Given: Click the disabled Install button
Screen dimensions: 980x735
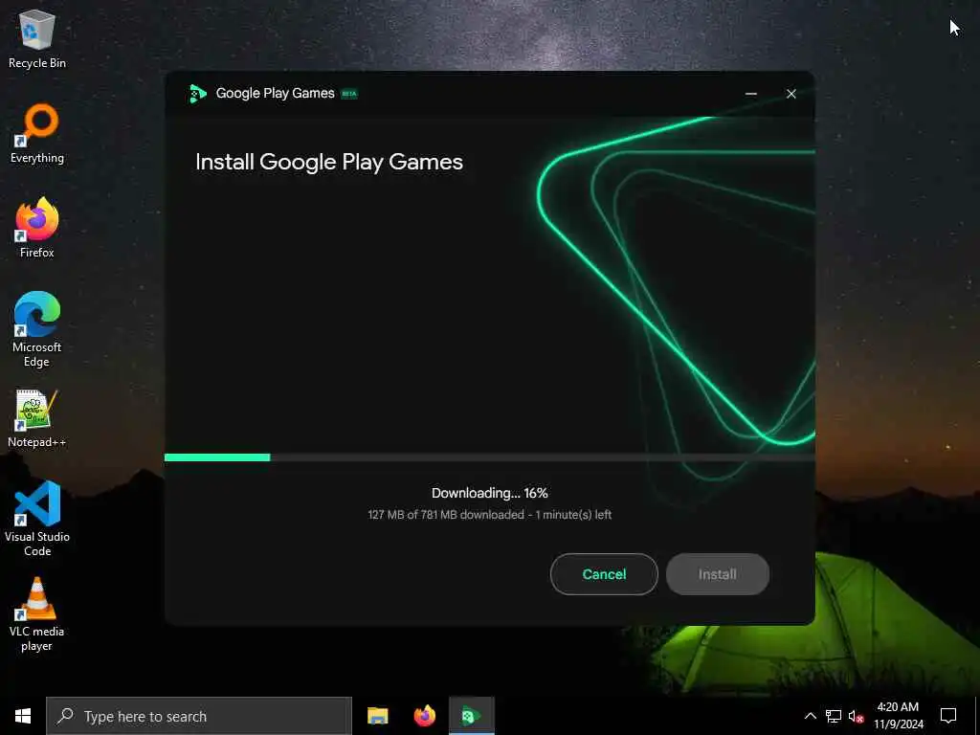Looking at the screenshot, I should point(718,574).
